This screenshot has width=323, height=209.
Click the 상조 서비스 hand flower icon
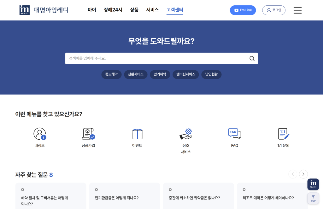tap(186, 134)
